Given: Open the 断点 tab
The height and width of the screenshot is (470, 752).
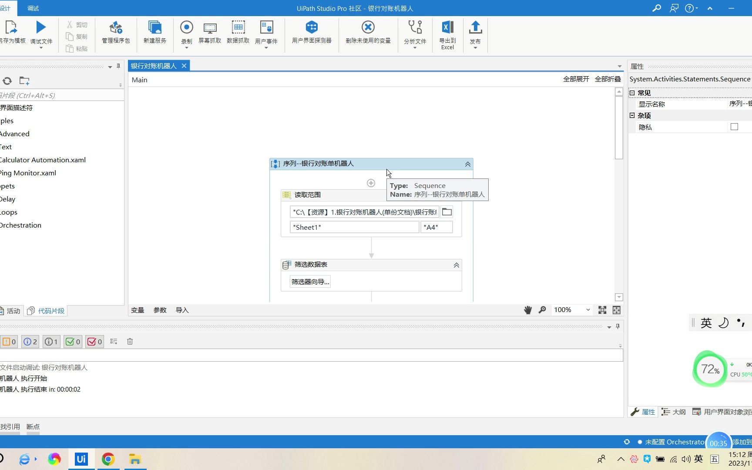Looking at the screenshot, I should (x=33, y=426).
